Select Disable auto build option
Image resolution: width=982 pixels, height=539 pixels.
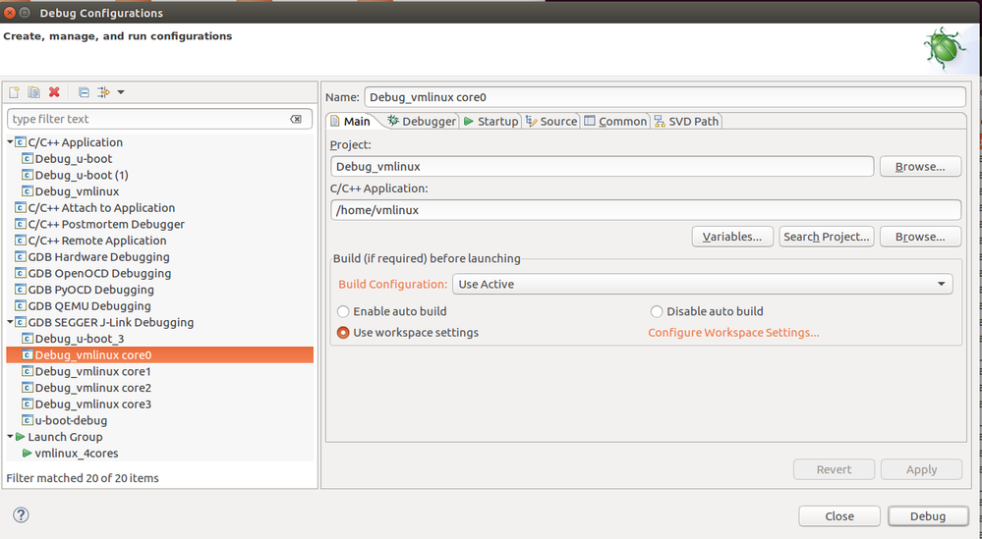pos(657,311)
